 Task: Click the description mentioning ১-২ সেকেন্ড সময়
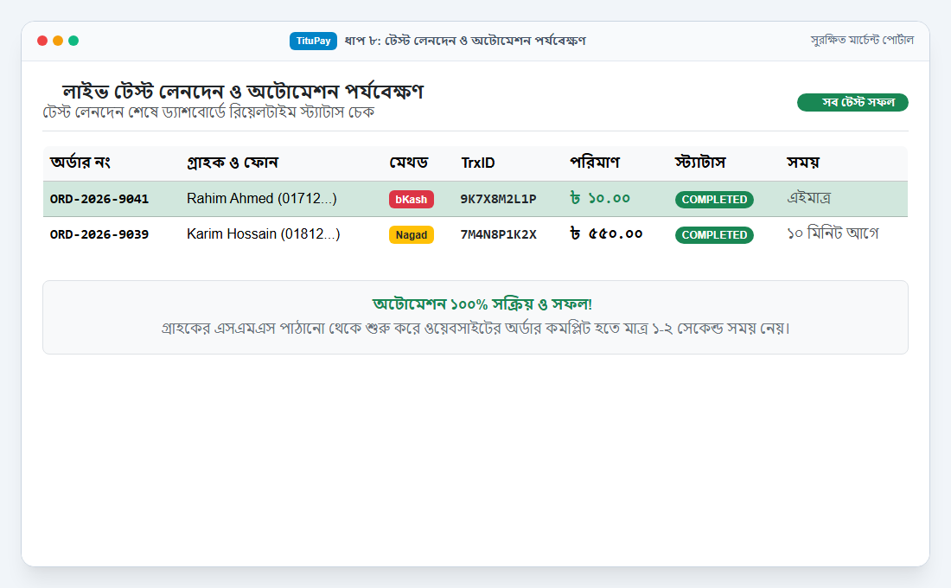pos(475,329)
